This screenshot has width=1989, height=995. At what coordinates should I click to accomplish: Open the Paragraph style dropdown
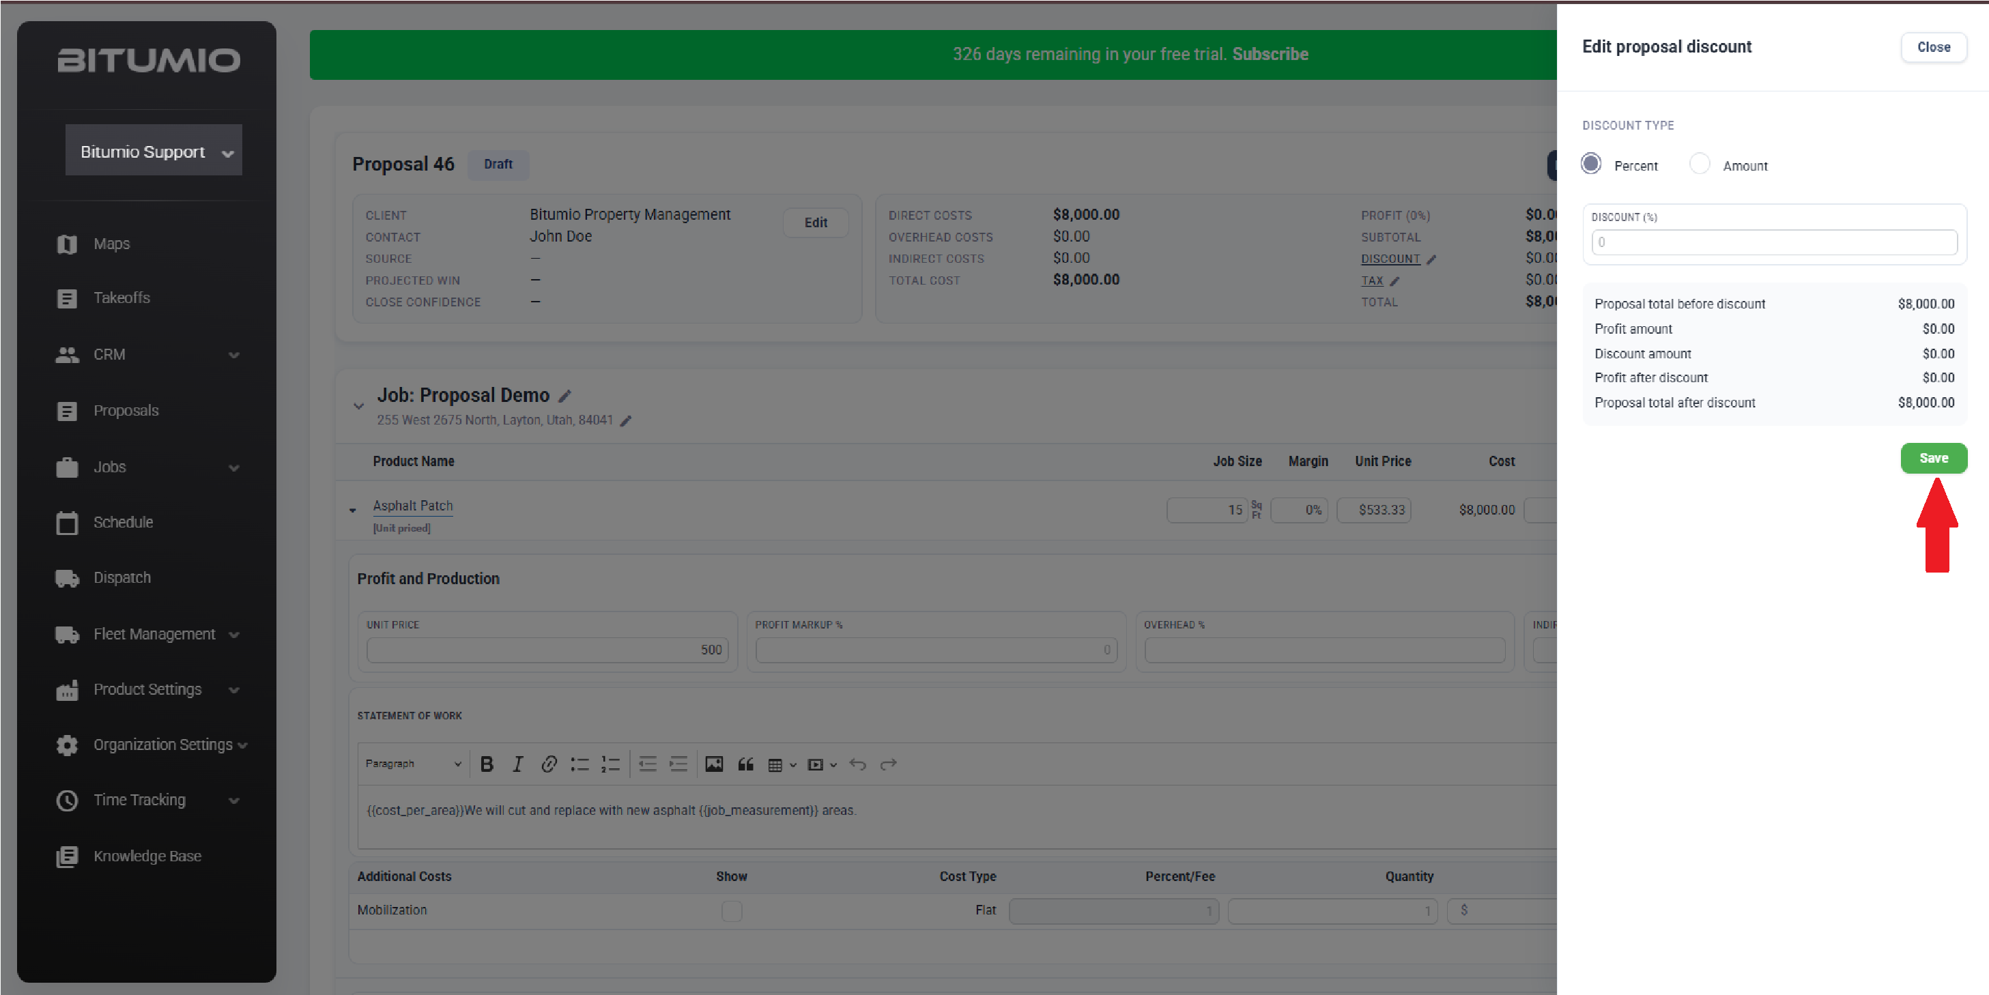coord(413,764)
